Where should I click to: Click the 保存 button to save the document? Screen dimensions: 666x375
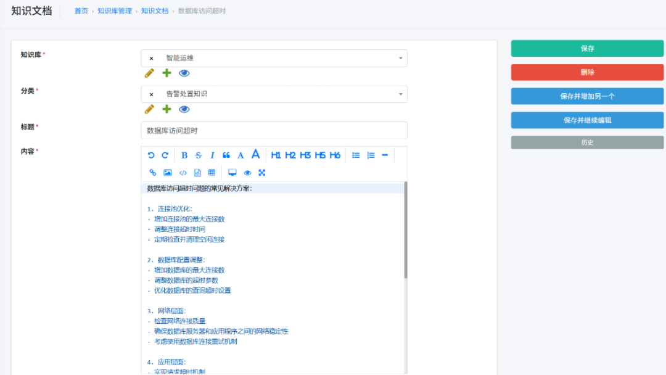586,48
